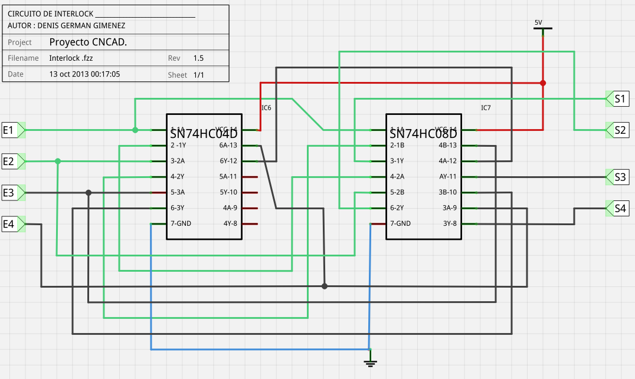This screenshot has width=635, height=379.
Task: Click the junction dot on E3 wire
Action: coord(89,193)
